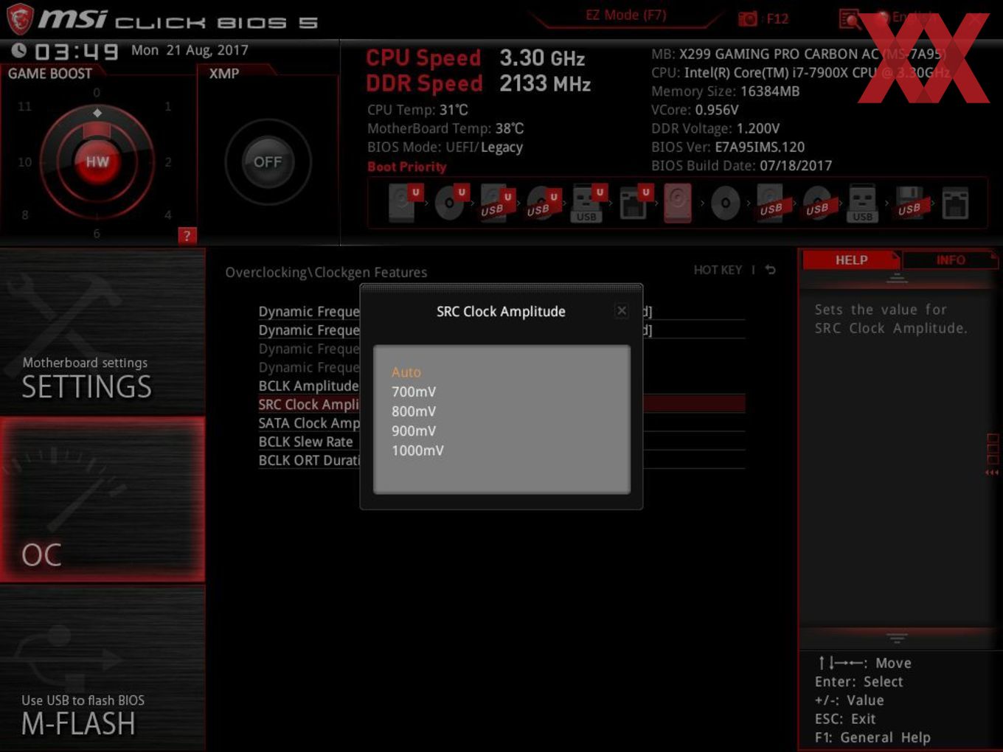
Task: Switch to the HELP tab
Action: (851, 260)
